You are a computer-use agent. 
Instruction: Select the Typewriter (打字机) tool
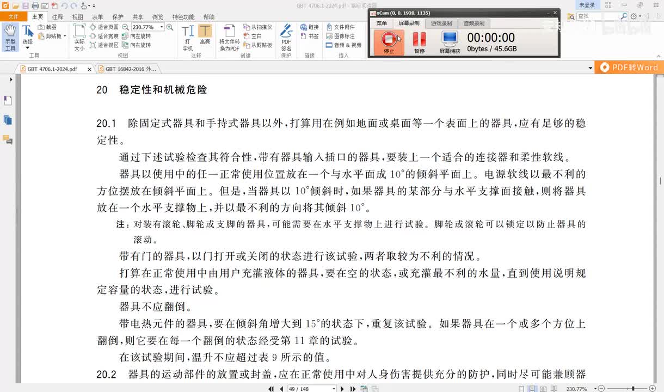(188, 38)
